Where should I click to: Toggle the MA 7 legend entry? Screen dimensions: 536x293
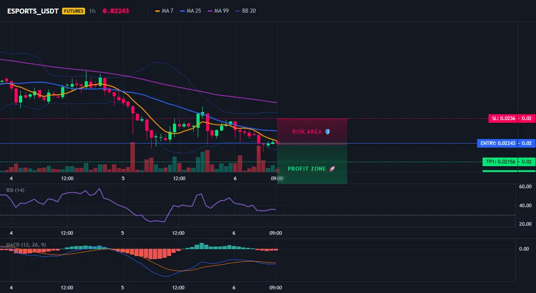pyautogui.click(x=164, y=11)
